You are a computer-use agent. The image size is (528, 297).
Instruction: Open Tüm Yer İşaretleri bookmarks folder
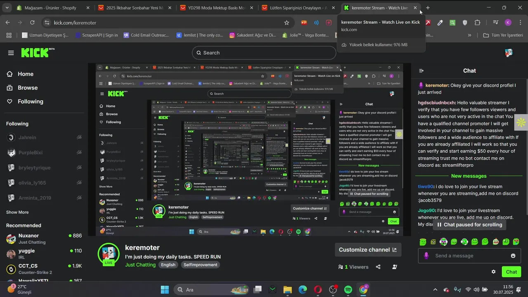click(503, 35)
